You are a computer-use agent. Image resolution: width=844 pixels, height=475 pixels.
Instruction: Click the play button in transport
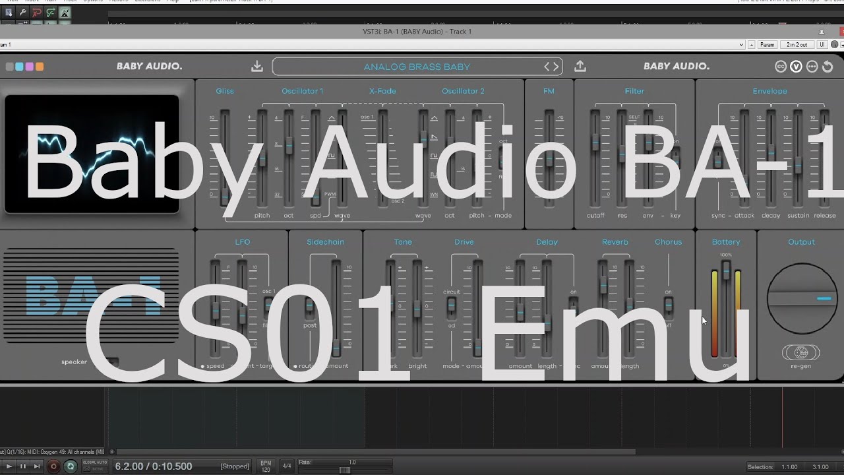tap(9, 466)
